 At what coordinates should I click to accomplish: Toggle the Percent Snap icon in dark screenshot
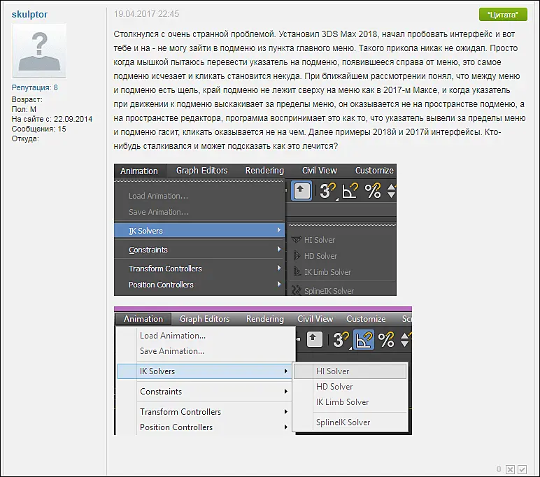click(x=373, y=191)
